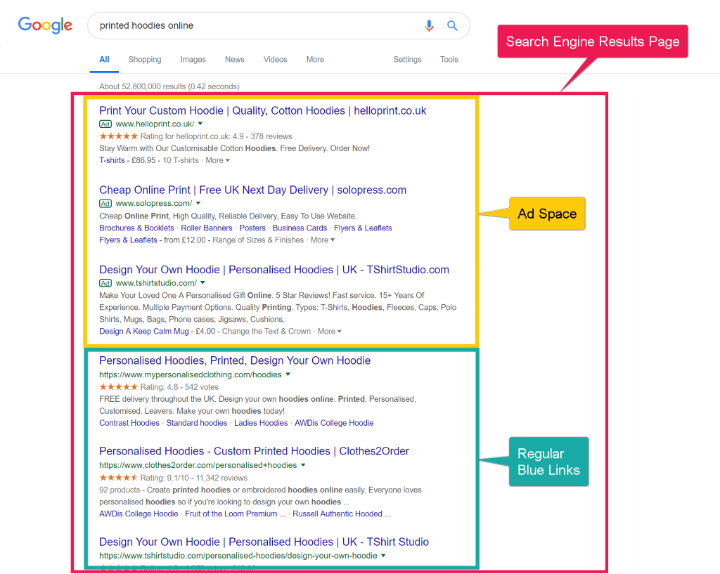720x574 pixels.
Task: Select the All tab
Action: [x=104, y=59]
